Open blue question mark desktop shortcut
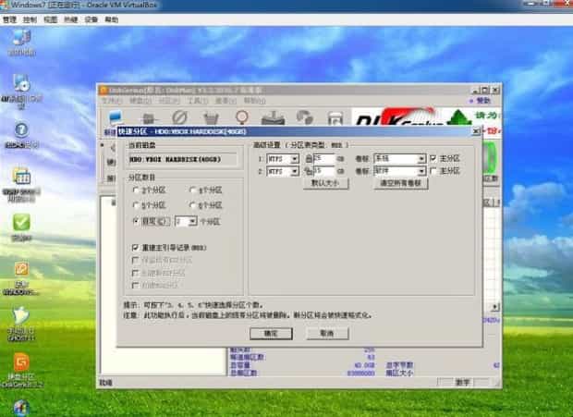 (x=21, y=129)
